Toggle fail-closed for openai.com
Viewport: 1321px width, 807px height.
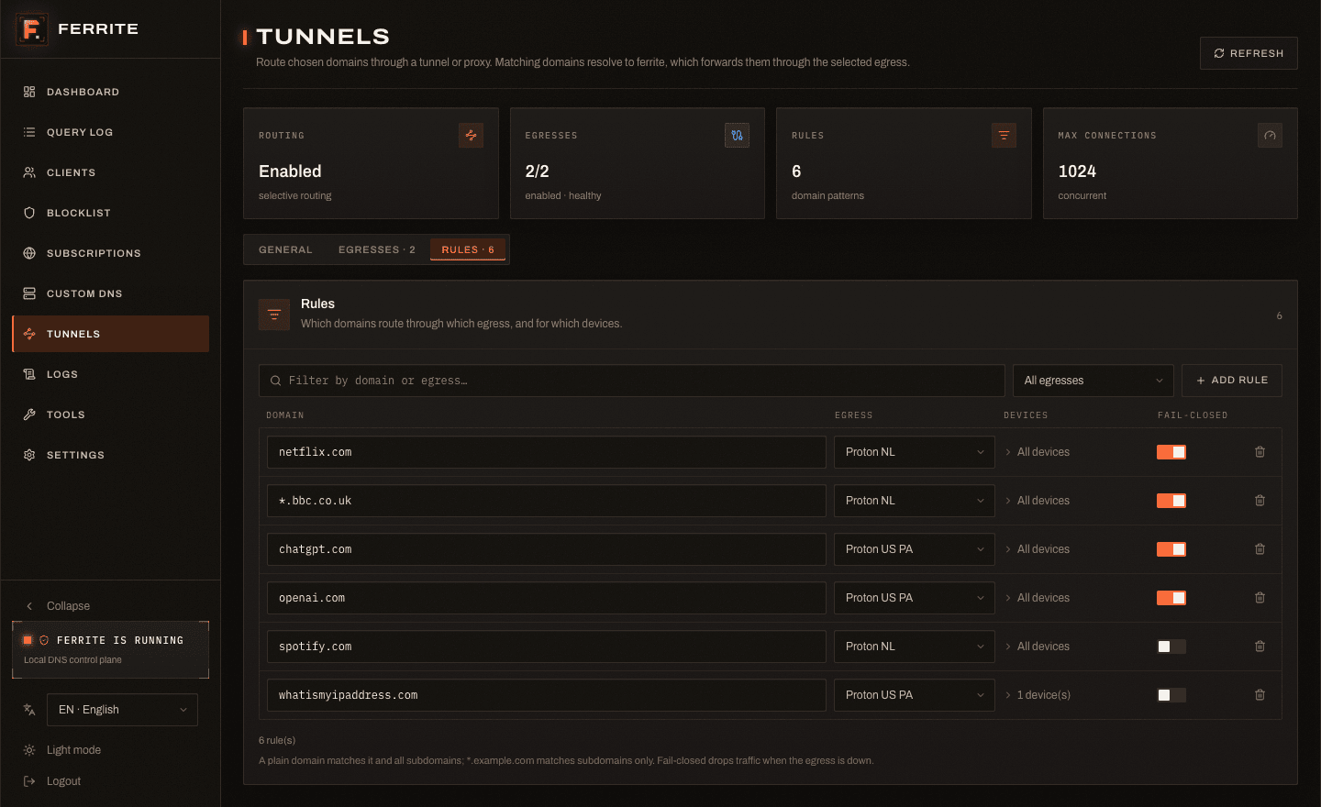(1171, 598)
